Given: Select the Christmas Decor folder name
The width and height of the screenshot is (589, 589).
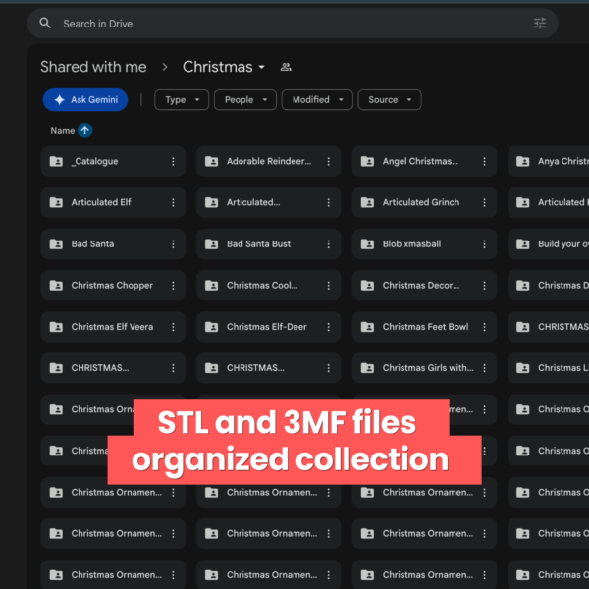Looking at the screenshot, I should tap(421, 286).
